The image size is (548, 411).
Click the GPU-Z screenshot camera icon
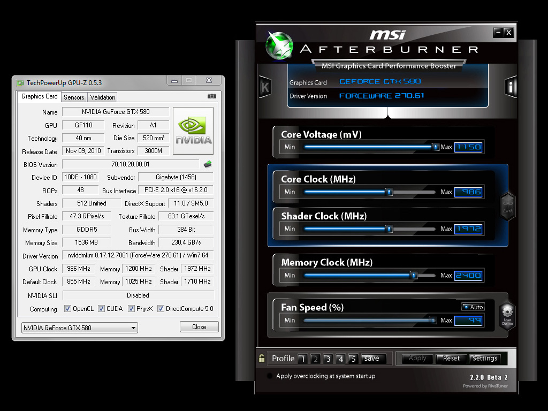pos(212,96)
